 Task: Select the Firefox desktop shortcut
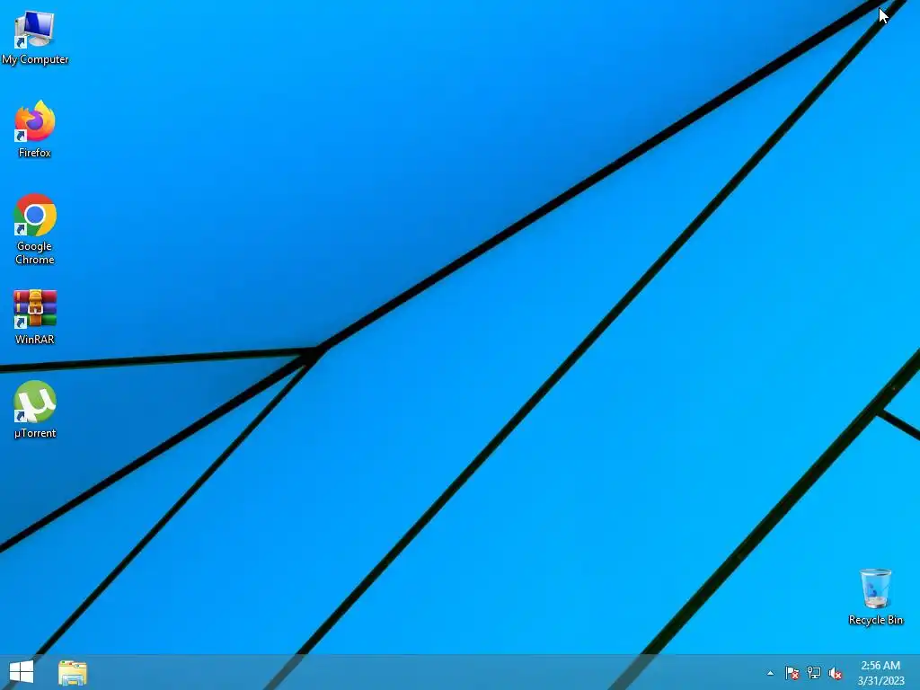[x=35, y=129]
